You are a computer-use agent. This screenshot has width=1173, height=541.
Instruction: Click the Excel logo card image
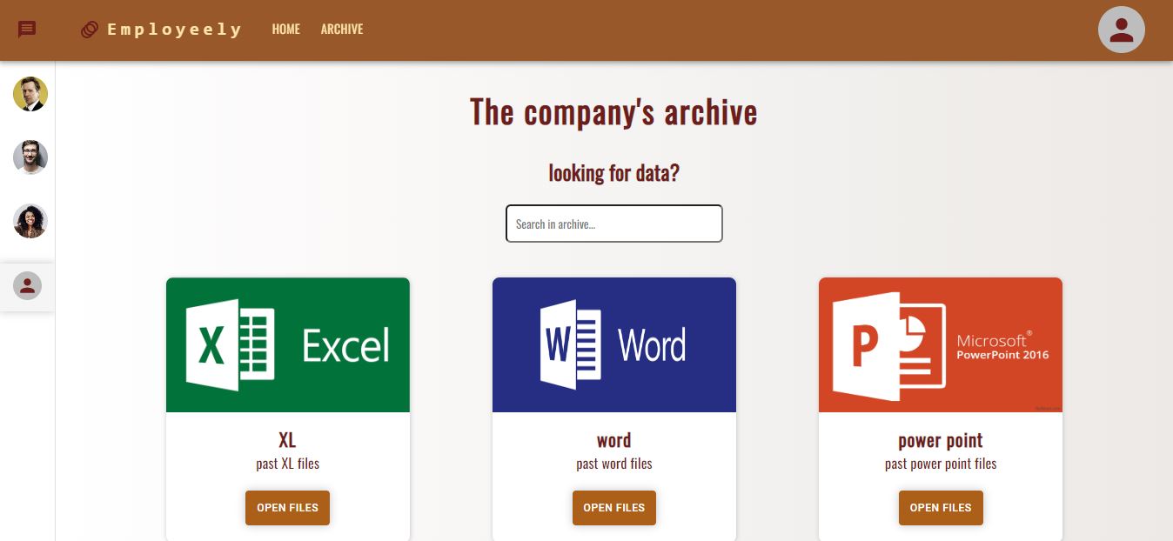point(288,344)
